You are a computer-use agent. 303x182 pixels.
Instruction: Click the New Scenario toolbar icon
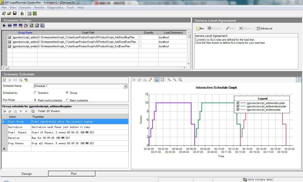coord(4,13)
